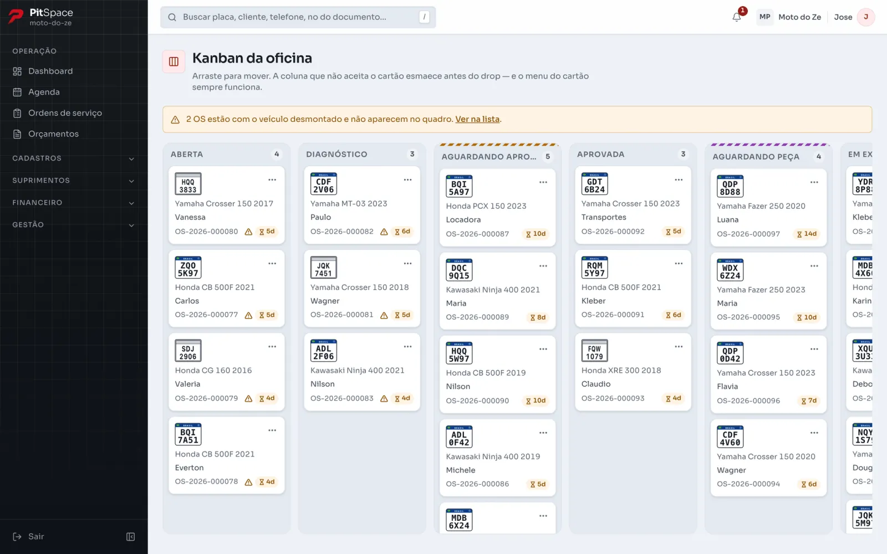Screen dimensions: 887x554
Task: Click the Kanban board header icon
Action: coord(174,61)
